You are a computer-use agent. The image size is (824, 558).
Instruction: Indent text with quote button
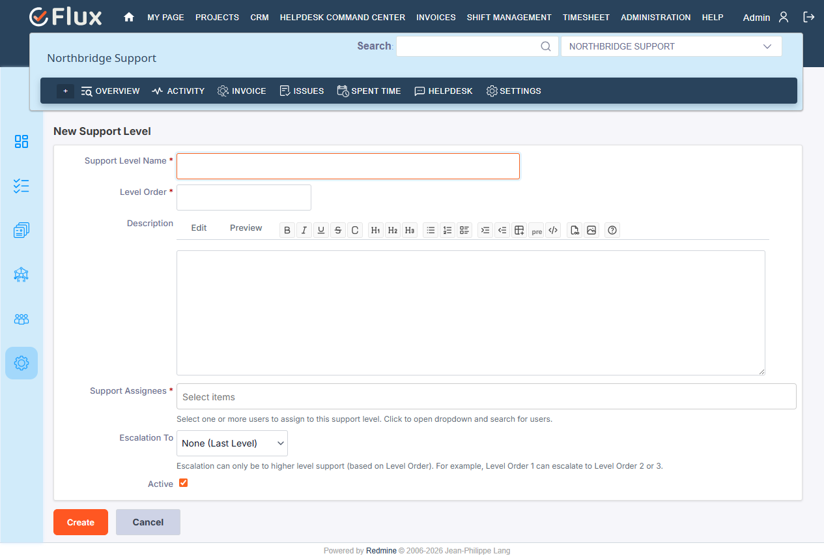coord(485,230)
